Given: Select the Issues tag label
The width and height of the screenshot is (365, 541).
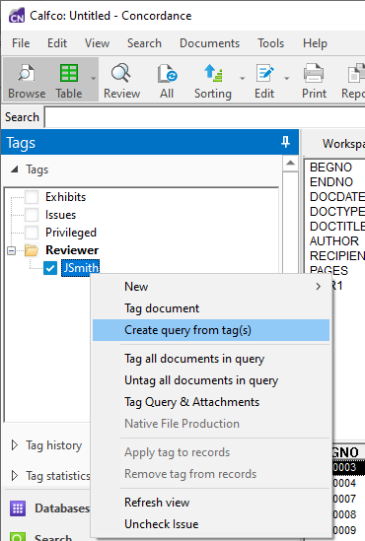Looking at the screenshot, I should (60, 215).
